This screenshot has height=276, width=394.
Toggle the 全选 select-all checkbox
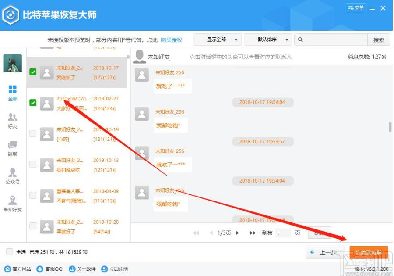[10, 252]
